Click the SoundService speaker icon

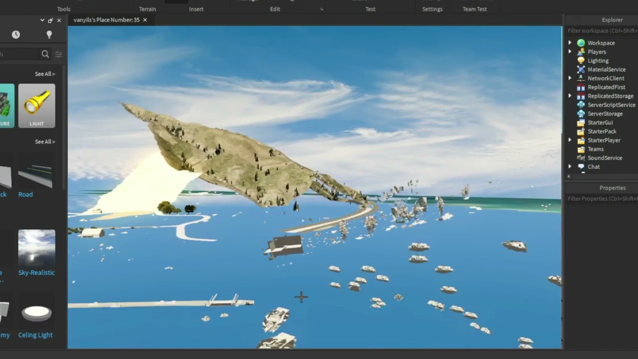(x=581, y=158)
